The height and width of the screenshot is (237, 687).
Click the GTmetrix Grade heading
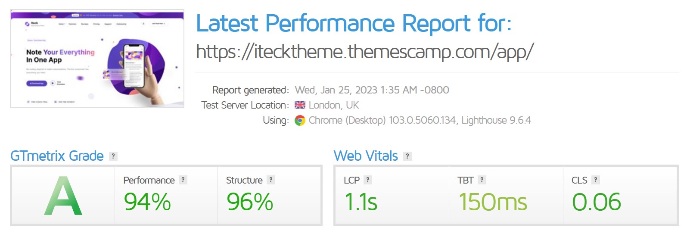(57, 156)
